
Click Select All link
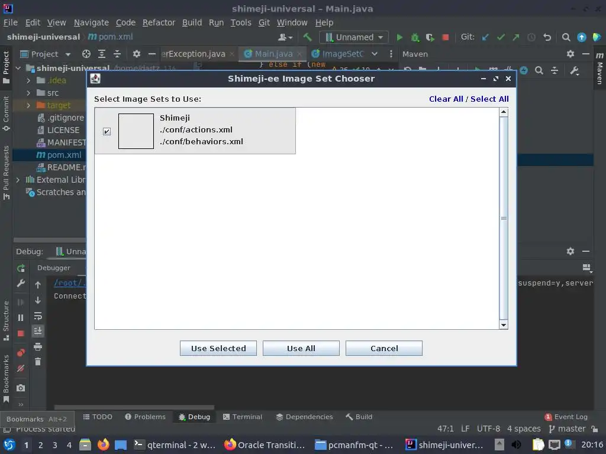(x=489, y=99)
